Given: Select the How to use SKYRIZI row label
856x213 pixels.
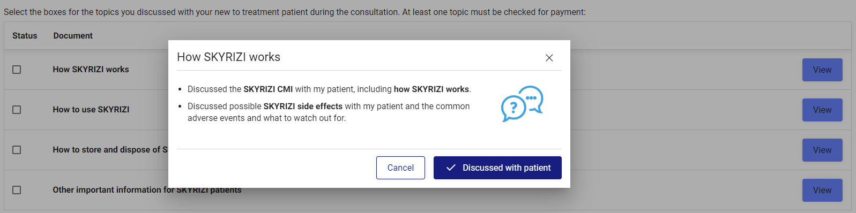Looking at the screenshot, I should pyautogui.click(x=91, y=110).
